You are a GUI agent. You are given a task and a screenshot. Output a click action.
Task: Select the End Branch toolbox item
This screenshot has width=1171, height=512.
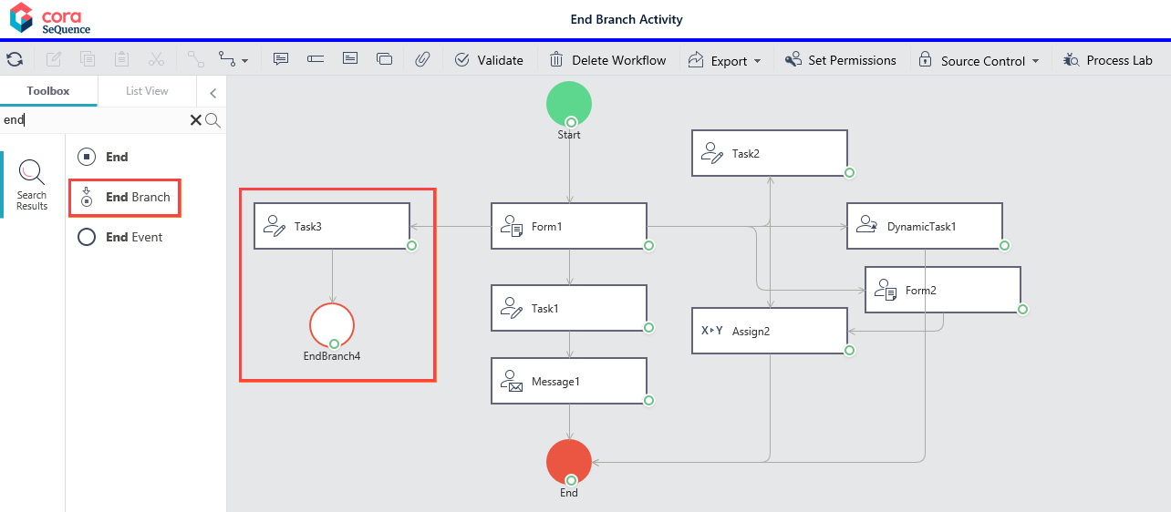click(x=125, y=197)
